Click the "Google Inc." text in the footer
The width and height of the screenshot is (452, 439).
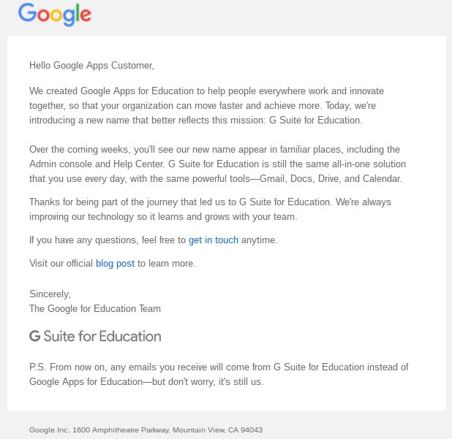(48, 430)
